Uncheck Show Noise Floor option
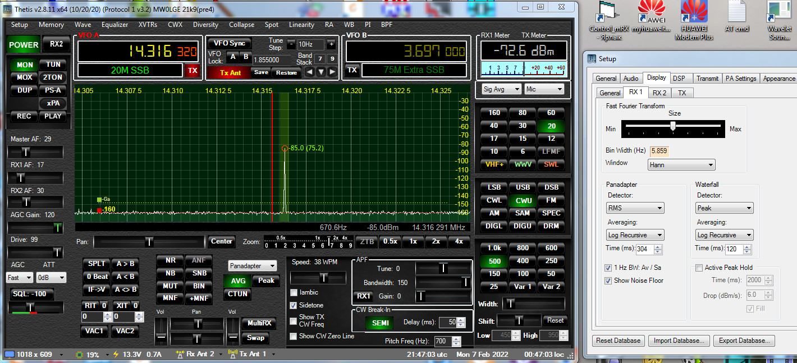This screenshot has width=797, height=363. [x=608, y=281]
